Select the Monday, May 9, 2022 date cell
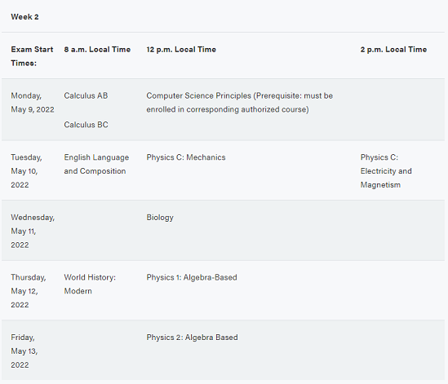The height and width of the screenshot is (384, 448). pyautogui.click(x=33, y=103)
